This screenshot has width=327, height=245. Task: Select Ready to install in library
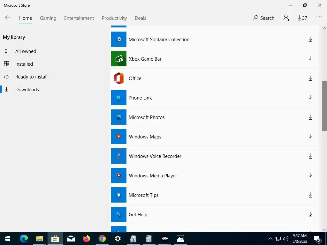click(x=31, y=77)
